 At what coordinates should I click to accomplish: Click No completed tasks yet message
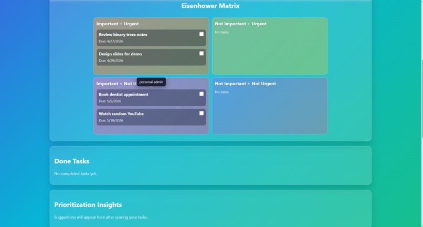pos(76,173)
